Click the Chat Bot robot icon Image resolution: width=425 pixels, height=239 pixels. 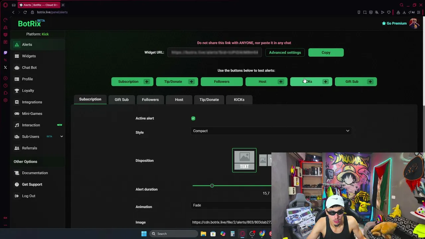pyautogui.click(x=17, y=67)
